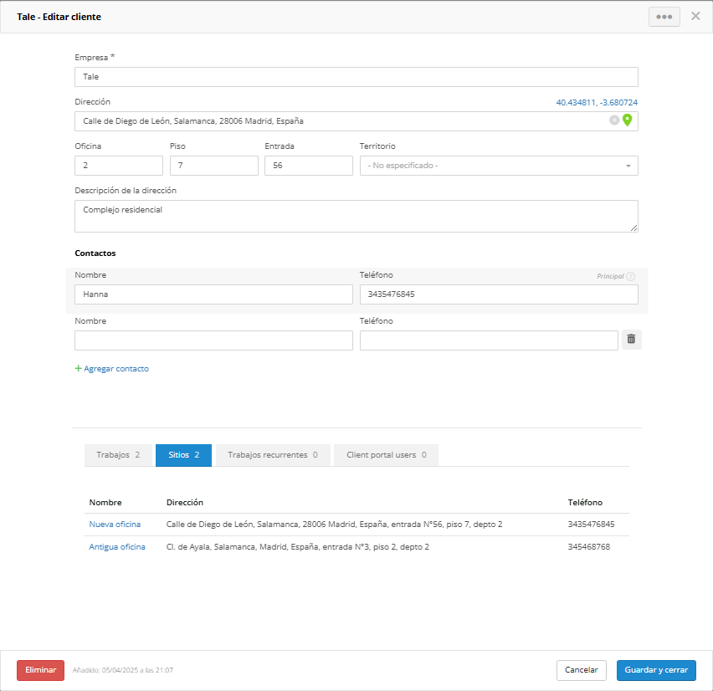Click the Contactos section heading
Image resolution: width=713 pixels, height=691 pixels.
(95, 253)
